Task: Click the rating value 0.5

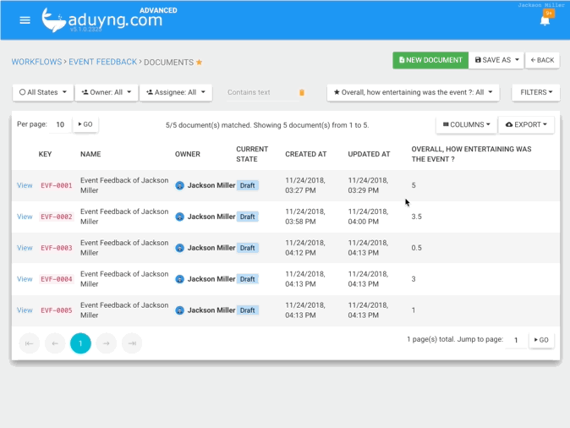Action: [417, 248]
